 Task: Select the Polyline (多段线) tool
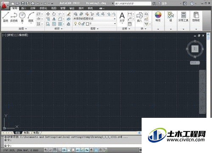(14, 17)
